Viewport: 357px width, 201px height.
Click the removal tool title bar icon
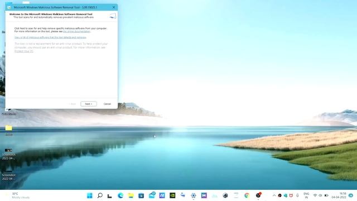coord(9,7)
